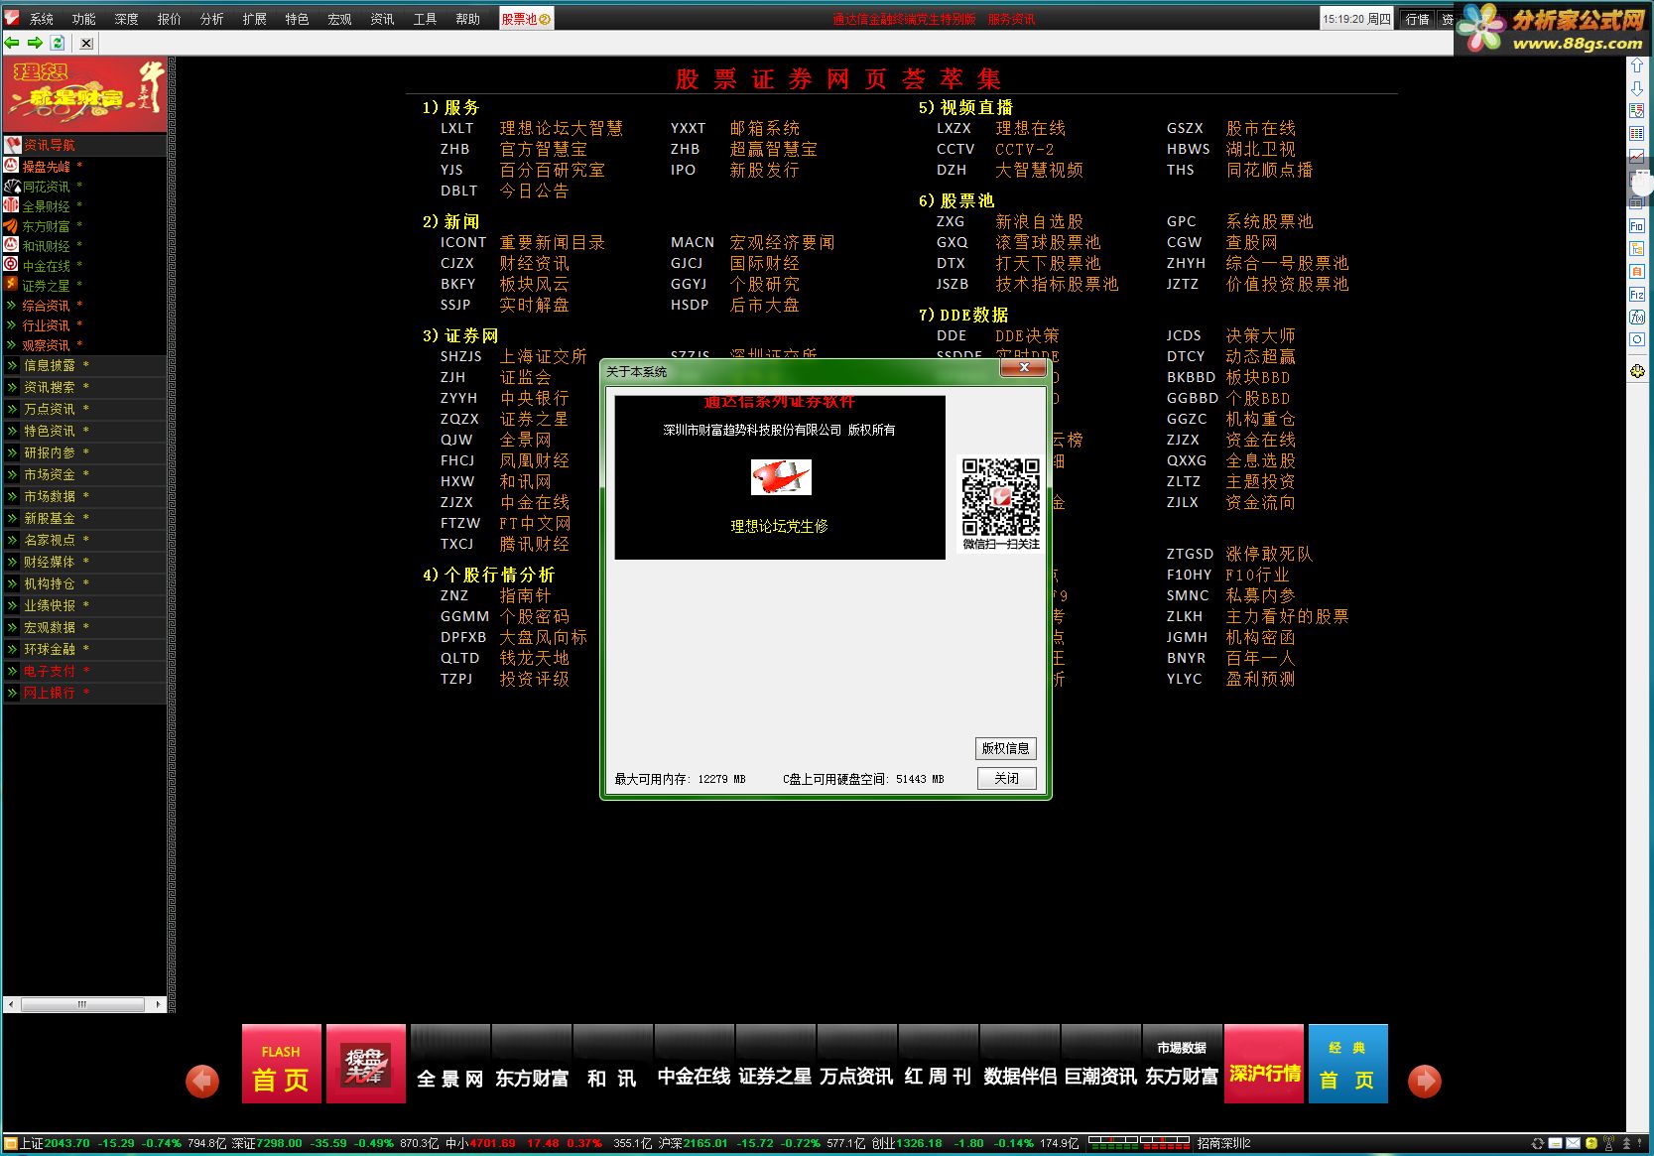Screen dimensions: 1654x1156
Task: Expand the 网上银行 sidebar section
Action: click(84, 693)
